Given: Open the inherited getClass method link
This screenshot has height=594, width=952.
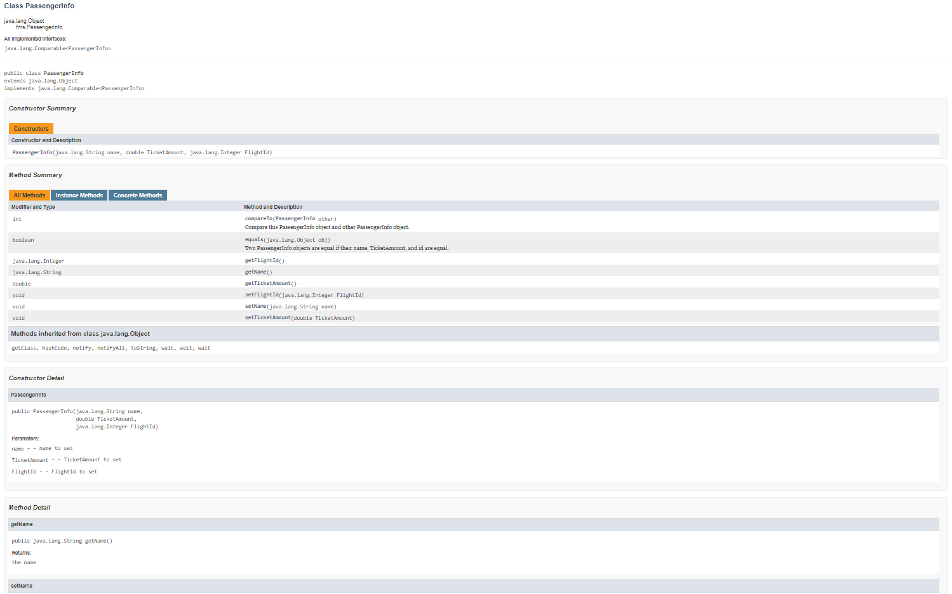Looking at the screenshot, I should tap(23, 347).
